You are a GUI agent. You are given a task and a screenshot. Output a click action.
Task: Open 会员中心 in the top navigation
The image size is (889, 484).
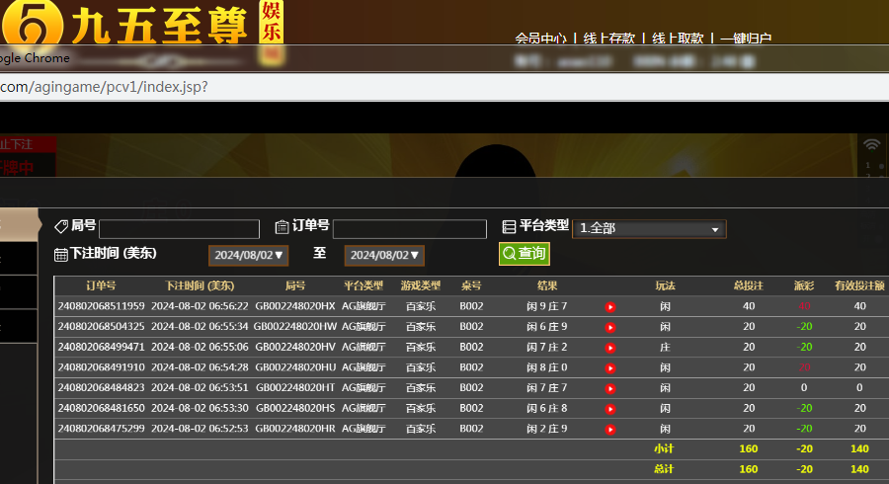(540, 39)
